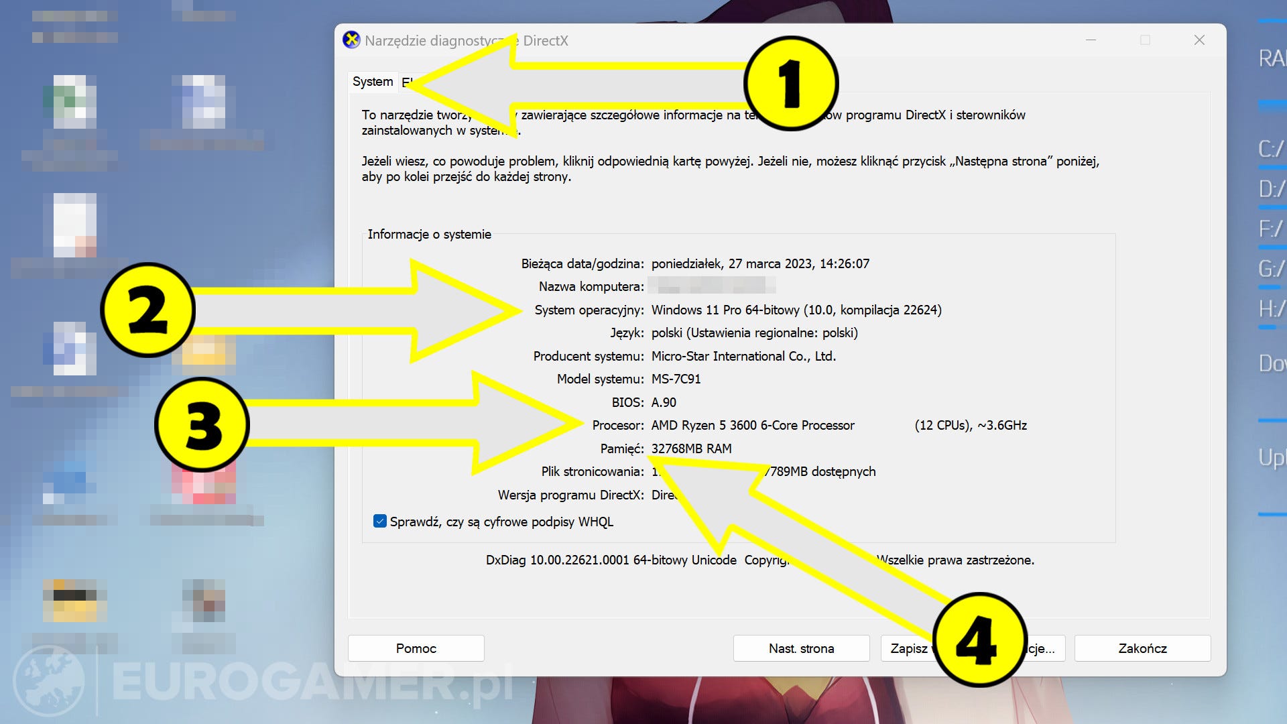Click the DirectX diagnostic tool title icon
The width and height of the screenshot is (1287, 724).
coord(351,40)
